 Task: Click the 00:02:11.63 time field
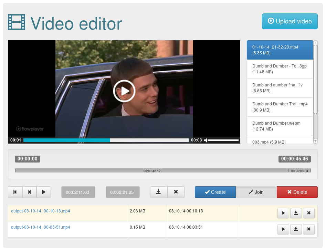coord(78,192)
